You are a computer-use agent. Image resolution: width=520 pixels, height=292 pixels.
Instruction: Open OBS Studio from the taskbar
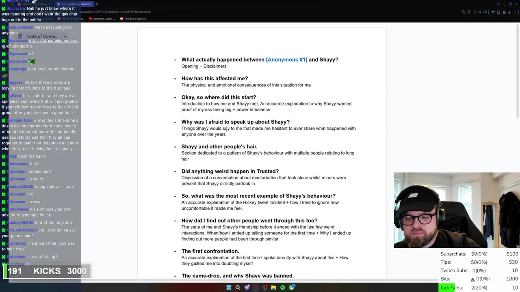tap(265, 288)
